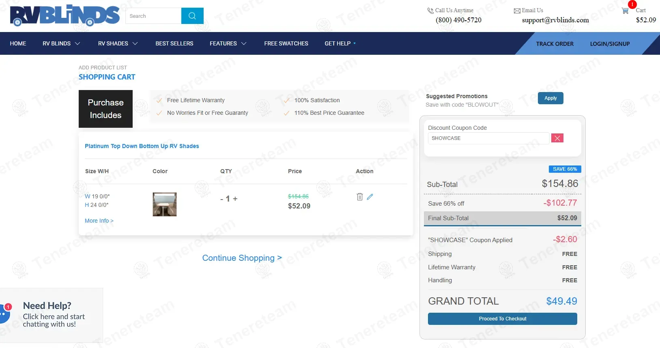Increase quantity with the plus sign
Image resolution: width=660 pixels, height=348 pixels.
click(235, 199)
